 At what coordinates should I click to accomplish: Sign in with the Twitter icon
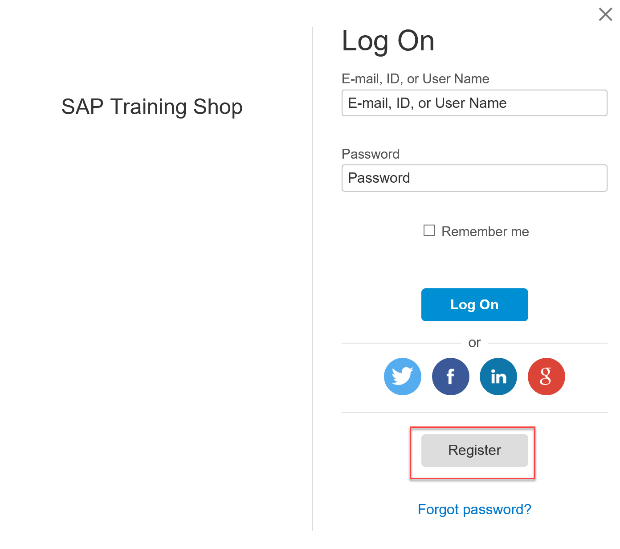click(x=402, y=377)
